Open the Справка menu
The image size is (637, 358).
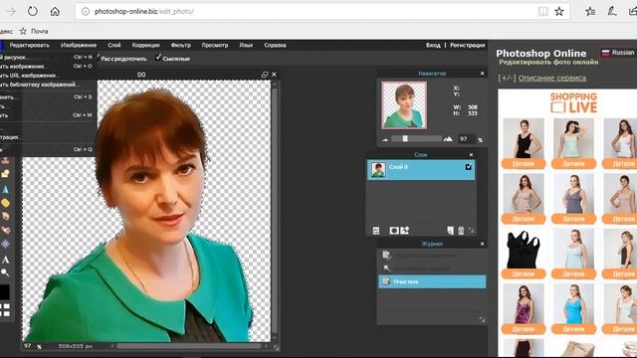click(x=275, y=45)
